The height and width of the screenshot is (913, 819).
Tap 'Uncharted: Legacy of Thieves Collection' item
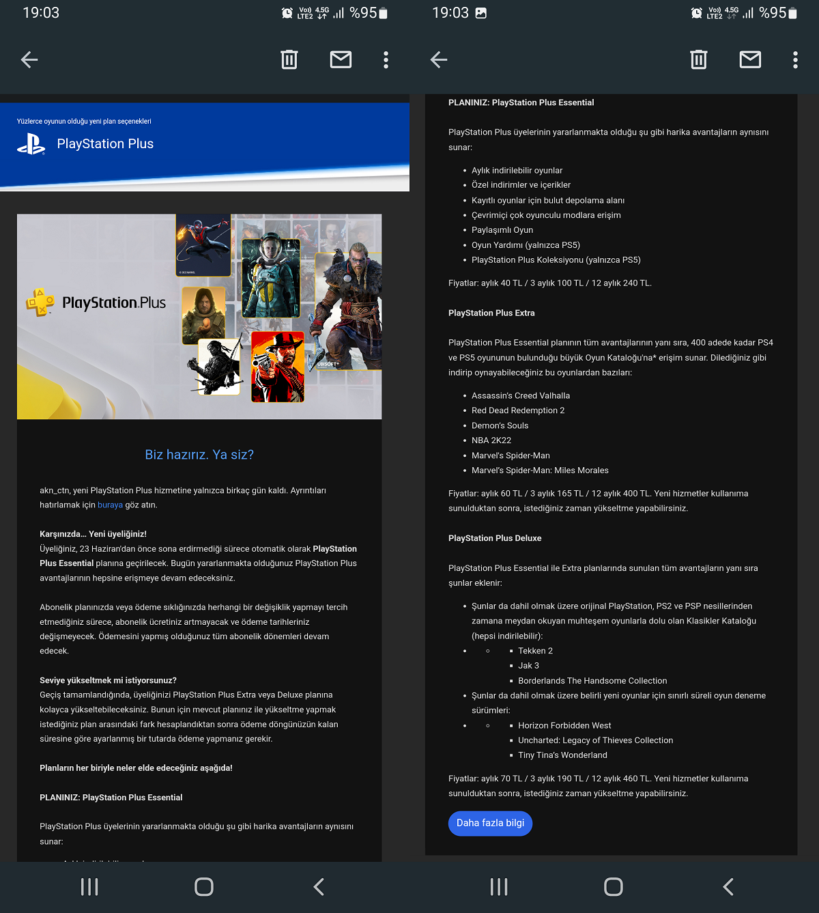coord(595,740)
